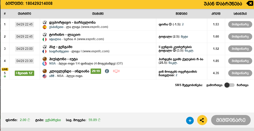Click status button for Torino - Lazio row
254x131 pixels.
240,37
